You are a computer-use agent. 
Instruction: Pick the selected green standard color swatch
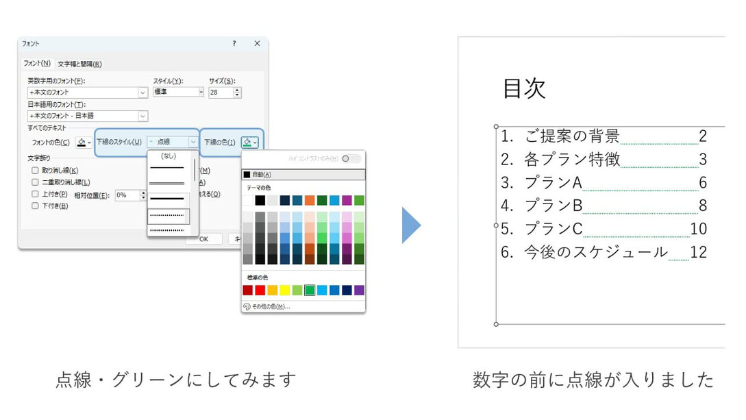click(x=309, y=290)
